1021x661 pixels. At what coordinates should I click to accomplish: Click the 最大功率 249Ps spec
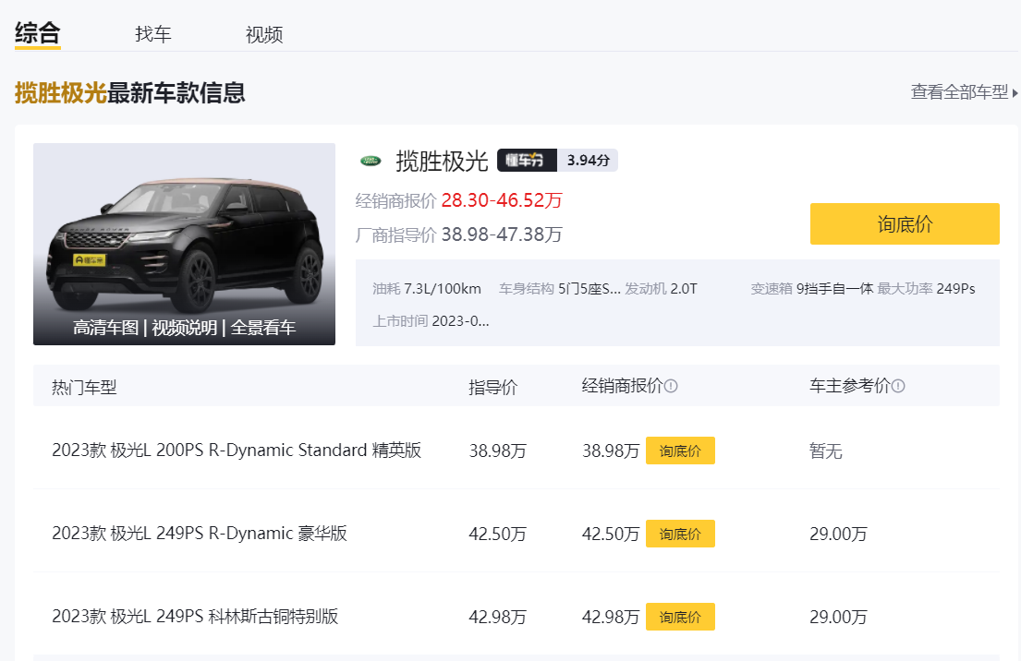(926, 288)
